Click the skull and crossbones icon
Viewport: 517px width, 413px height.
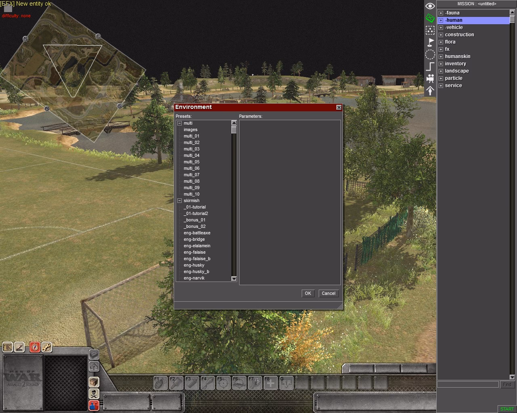point(94,394)
